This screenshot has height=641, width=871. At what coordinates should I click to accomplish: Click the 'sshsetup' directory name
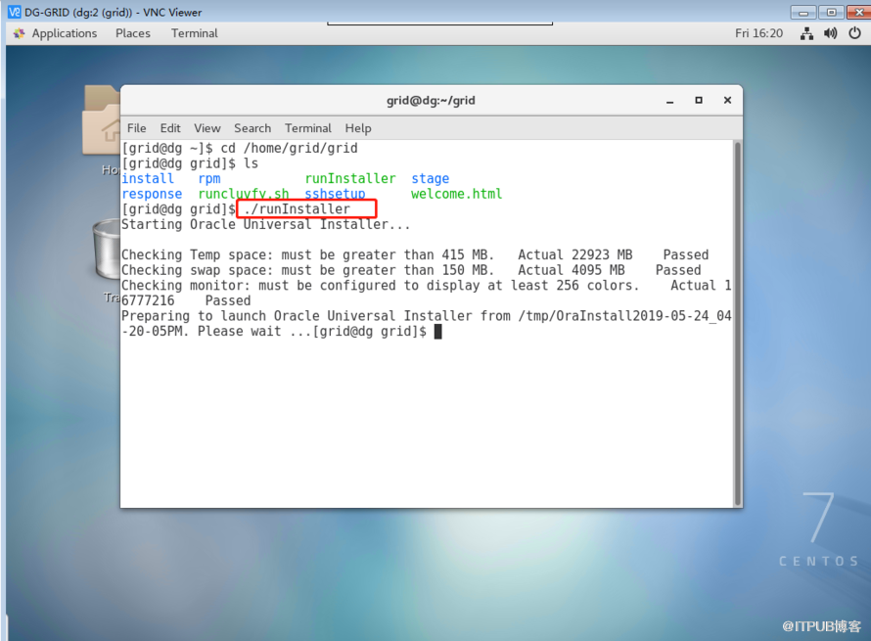pos(335,194)
